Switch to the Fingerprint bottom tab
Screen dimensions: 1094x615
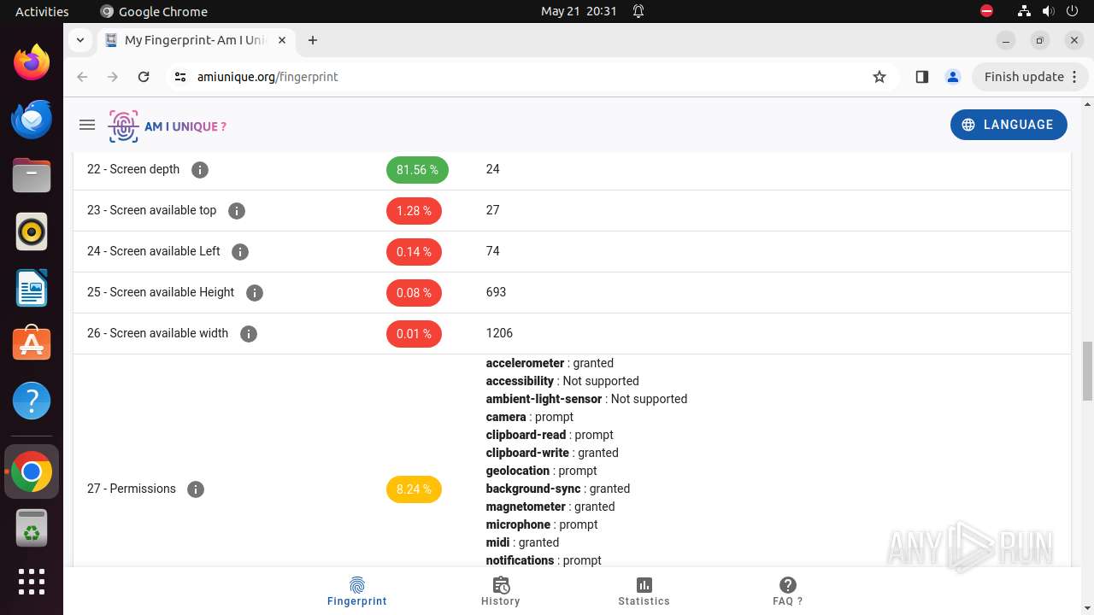(x=357, y=591)
